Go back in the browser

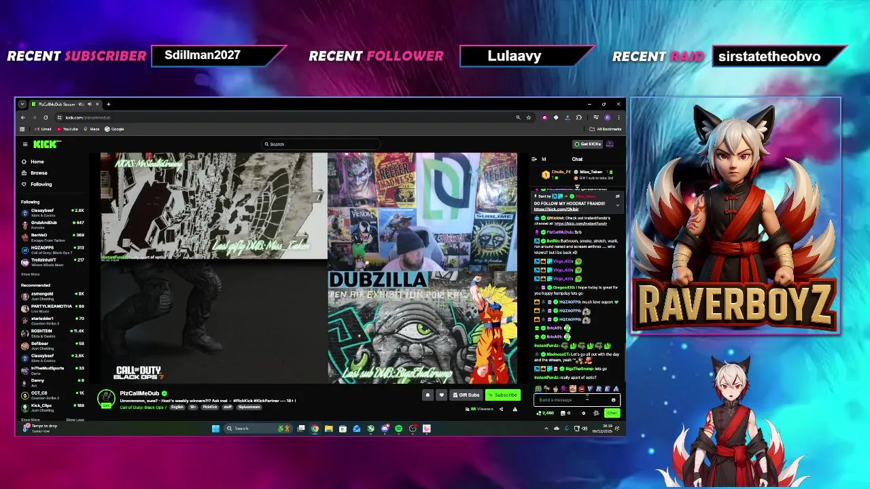(23, 117)
